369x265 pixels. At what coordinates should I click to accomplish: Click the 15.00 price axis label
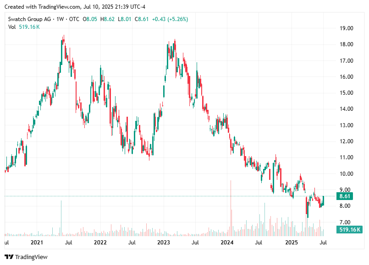347,93
